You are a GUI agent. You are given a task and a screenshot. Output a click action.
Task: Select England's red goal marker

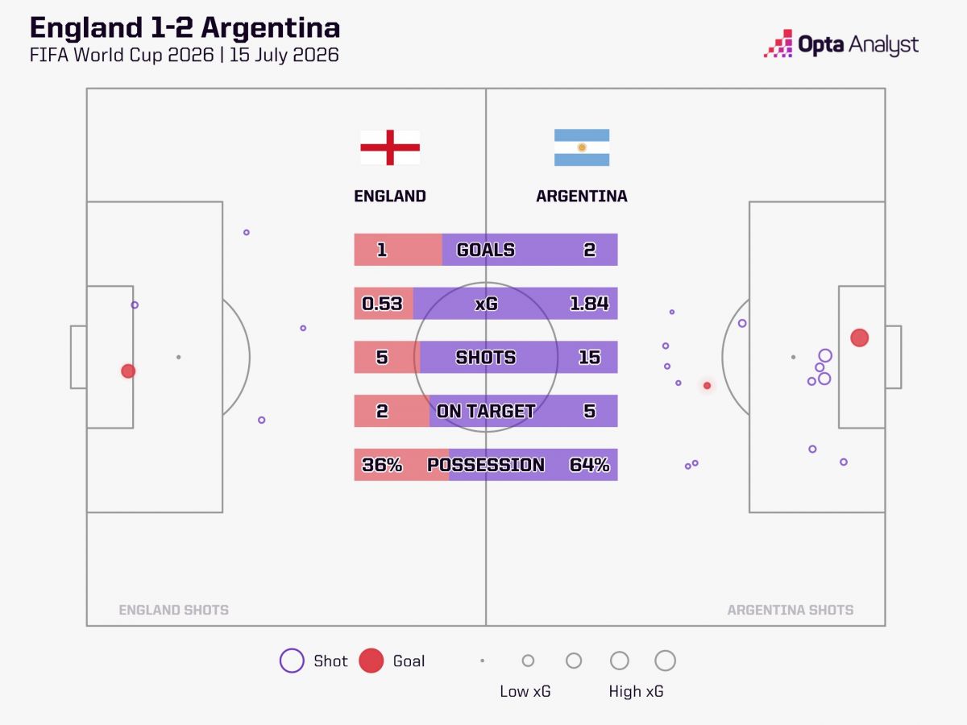click(128, 371)
